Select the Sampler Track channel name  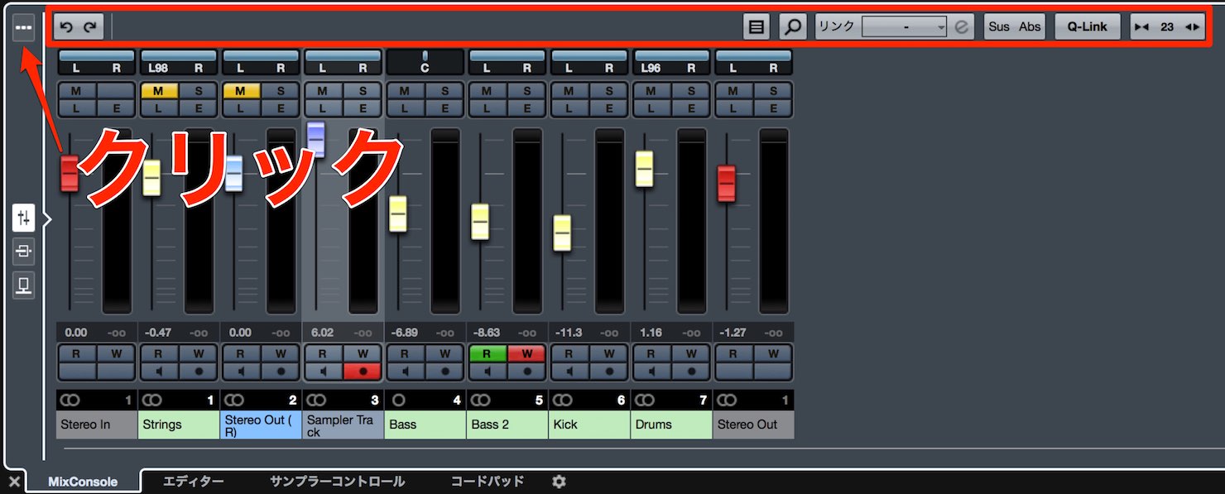tap(343, 424)
